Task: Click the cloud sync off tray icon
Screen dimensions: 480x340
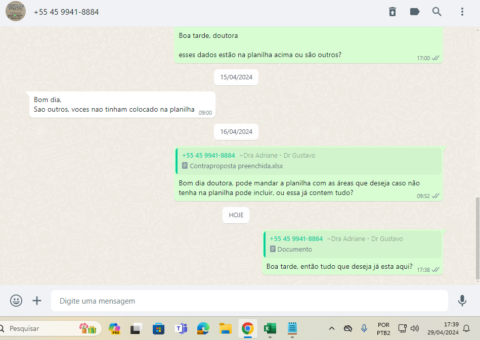Action: coord(348,328)
